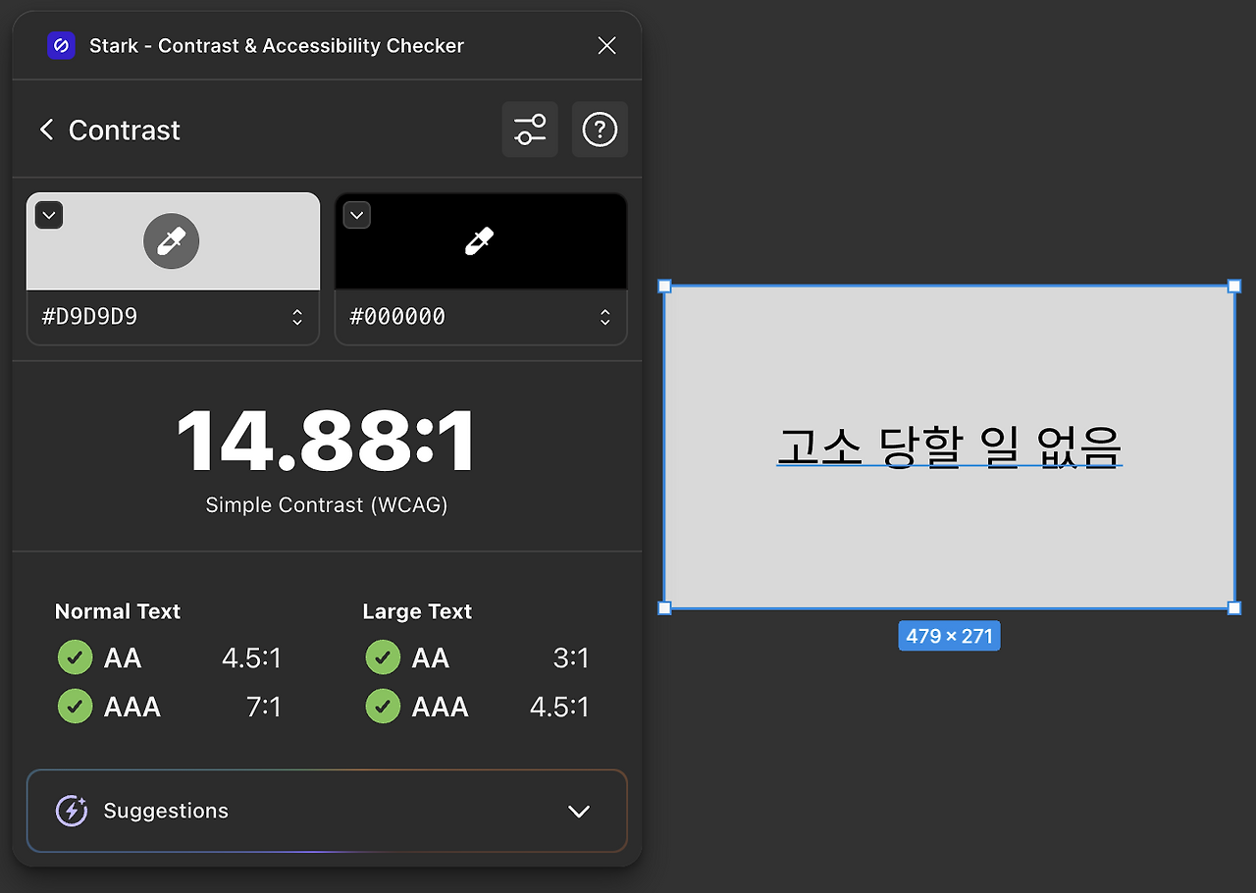
Task: Open the #D9D9D9 color format dropdown
Action: 296,316
